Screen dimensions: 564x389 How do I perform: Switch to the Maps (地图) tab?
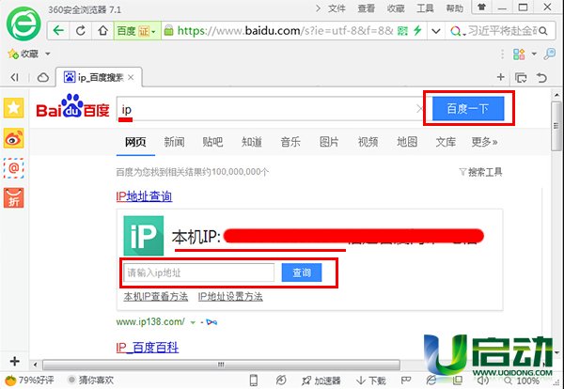point(407,142)
